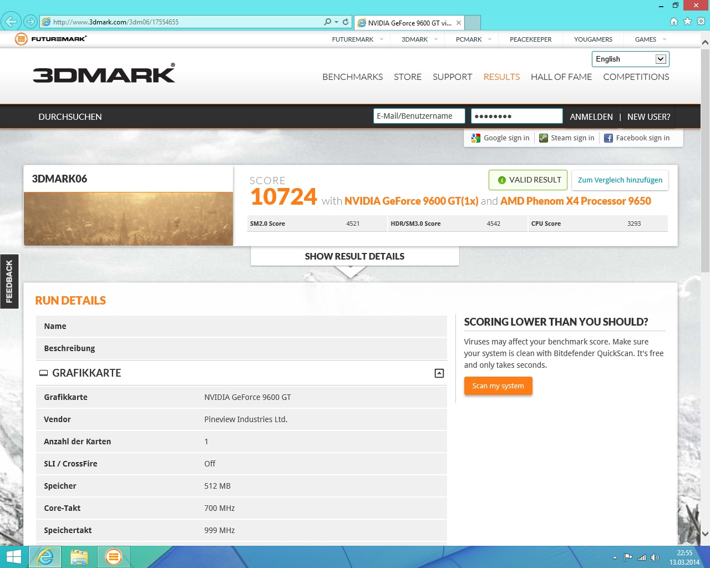Open the English language dropdown
The height and width of the screenshot is (568, 710).
click(631, 59)
